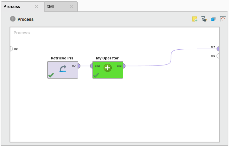
Task: Click the round Process icon beside the heading
Action: [x=13, y=19]
